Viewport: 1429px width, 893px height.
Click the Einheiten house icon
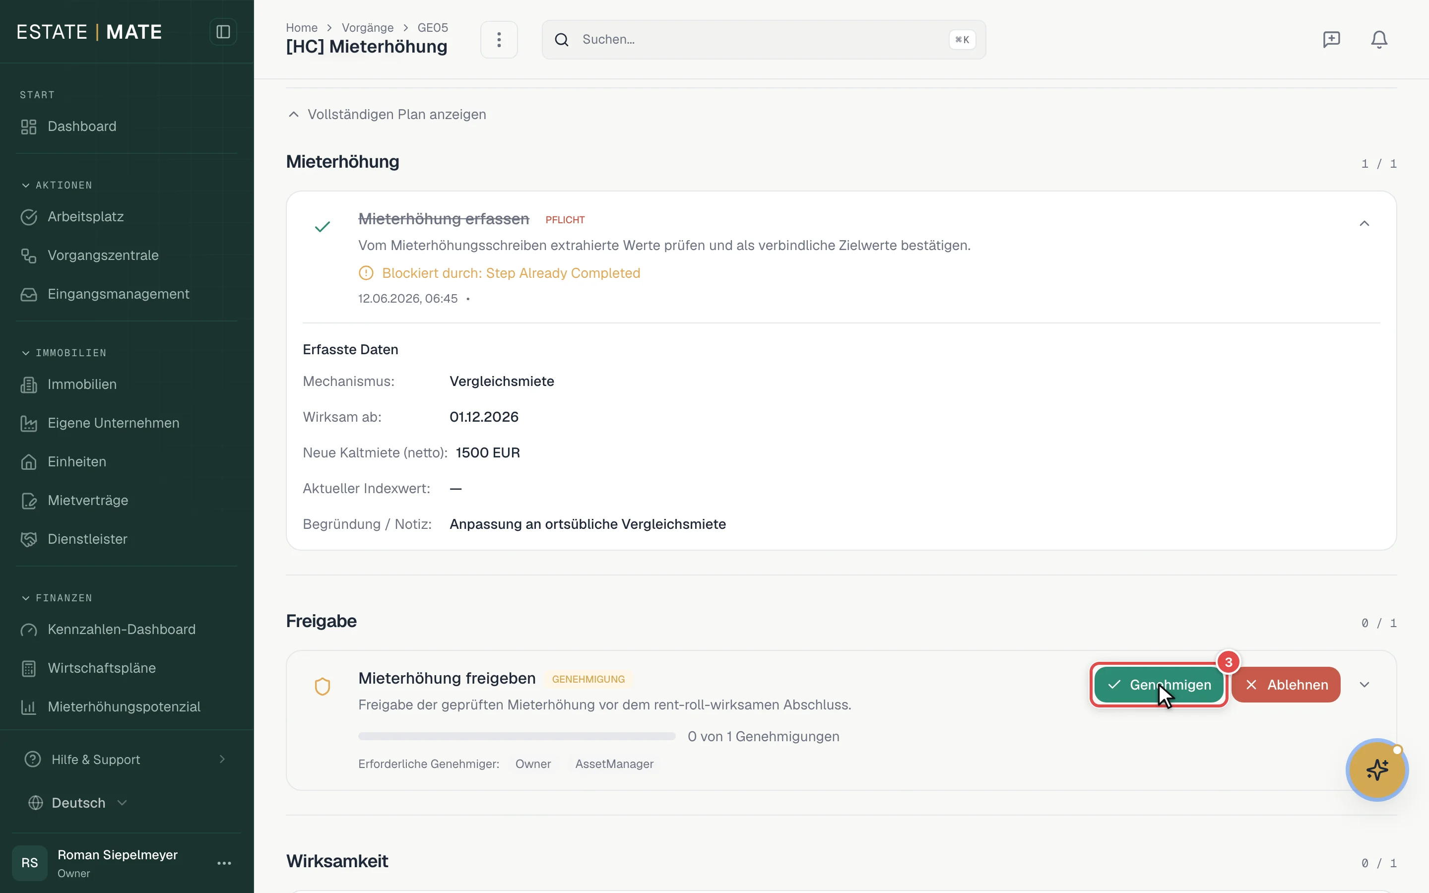point(28,462)
